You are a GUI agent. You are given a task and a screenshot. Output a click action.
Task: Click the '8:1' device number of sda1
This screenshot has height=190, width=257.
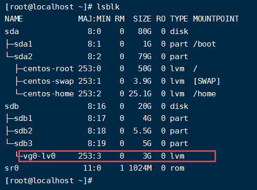click(94, 44)
